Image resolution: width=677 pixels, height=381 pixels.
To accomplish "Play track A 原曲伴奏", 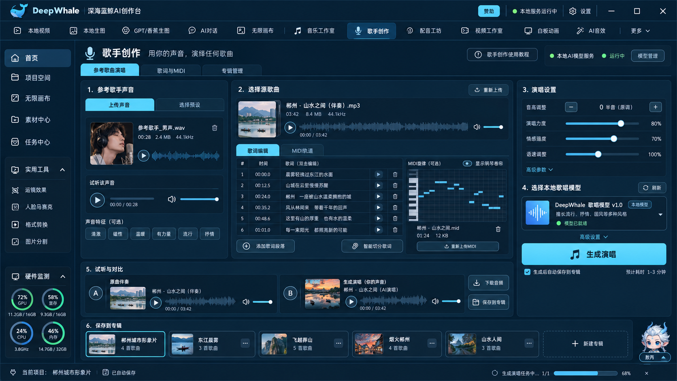I will coord(155,302).
